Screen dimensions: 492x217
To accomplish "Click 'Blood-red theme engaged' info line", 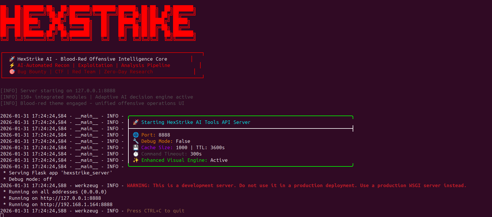I will click(x=92, y=103).
